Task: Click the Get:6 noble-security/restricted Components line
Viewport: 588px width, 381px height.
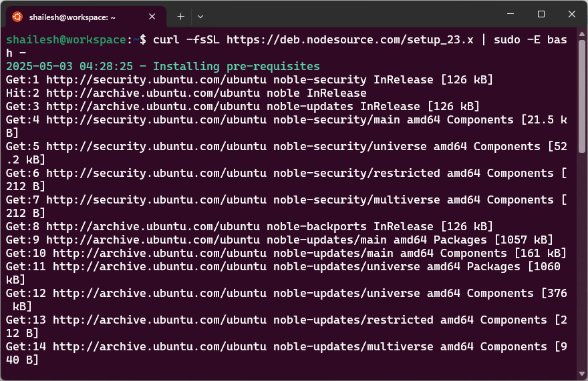Action: point(287,179)
